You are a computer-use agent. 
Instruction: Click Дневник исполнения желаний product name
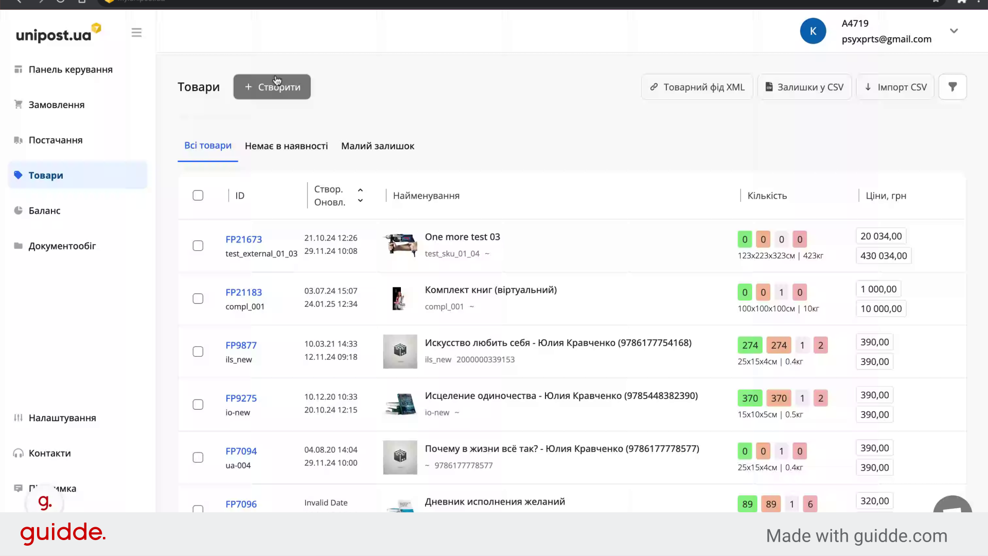[x=495, y=502]
